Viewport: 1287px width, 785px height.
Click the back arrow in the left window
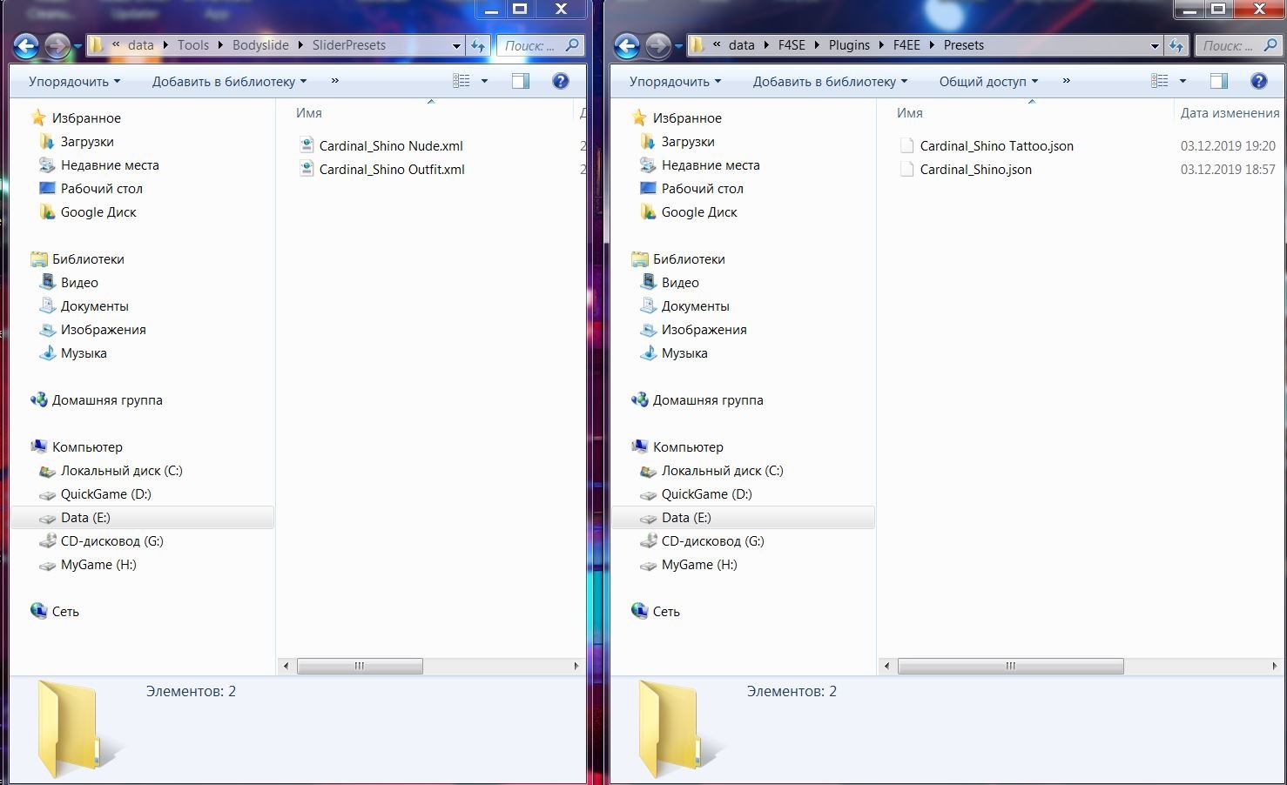[26, 46]
